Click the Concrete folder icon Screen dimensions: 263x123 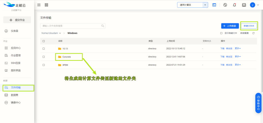pos(60,57)
